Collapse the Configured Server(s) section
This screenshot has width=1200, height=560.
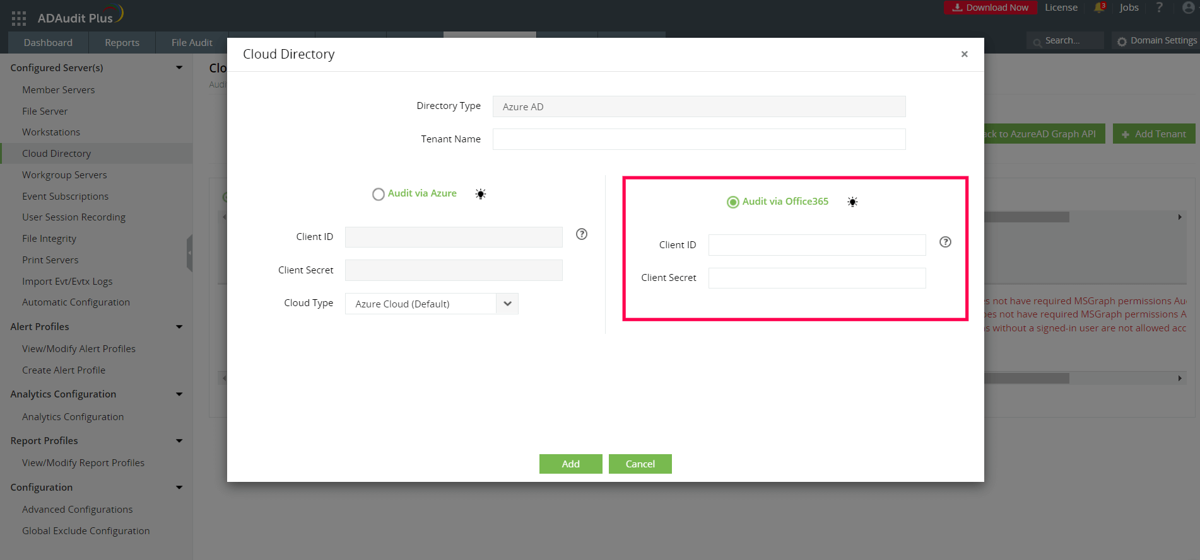click(179, 67)
